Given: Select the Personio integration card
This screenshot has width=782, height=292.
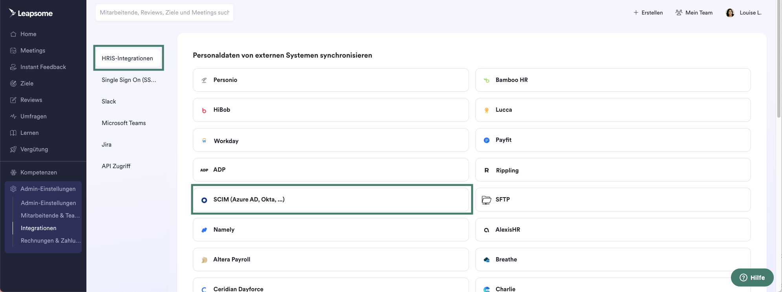Looking at the screenshot, I should tap(331, 80).
